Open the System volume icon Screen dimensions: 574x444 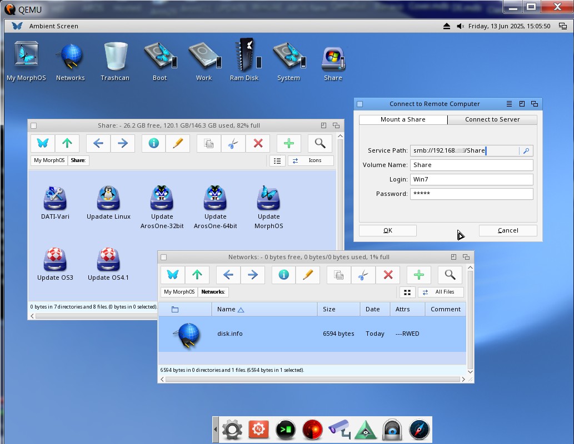289,60
